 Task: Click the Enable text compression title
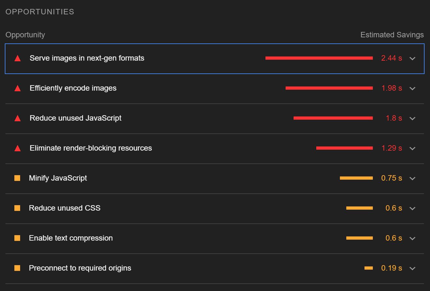[x=71, y=238]
